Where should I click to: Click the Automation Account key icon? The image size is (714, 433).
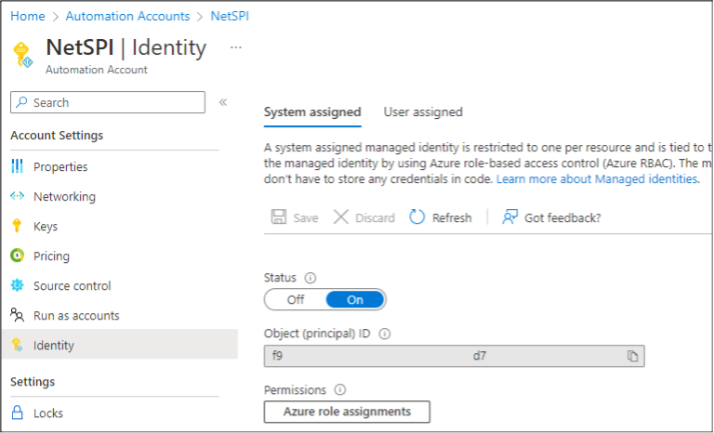[x=22, y=55]
